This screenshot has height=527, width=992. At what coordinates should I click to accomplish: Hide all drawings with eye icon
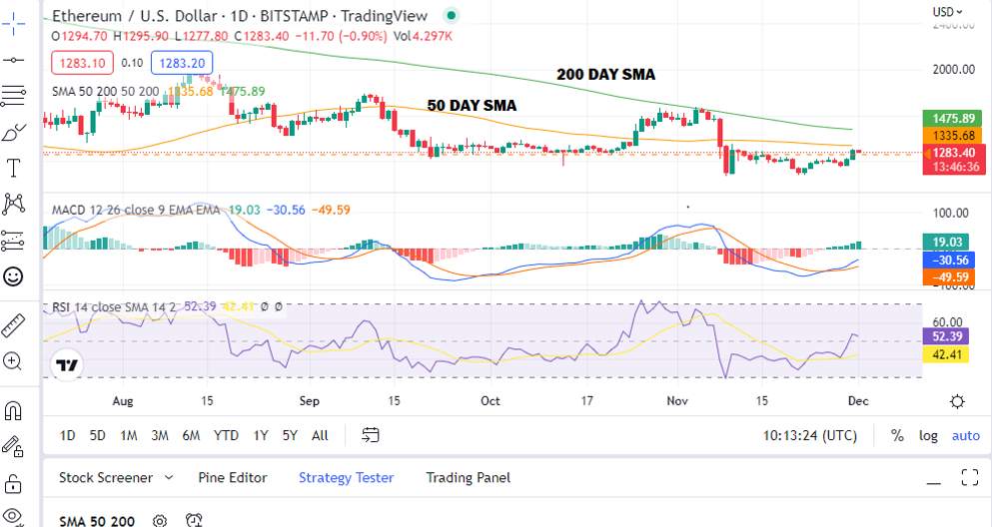(x=13, y=516)
